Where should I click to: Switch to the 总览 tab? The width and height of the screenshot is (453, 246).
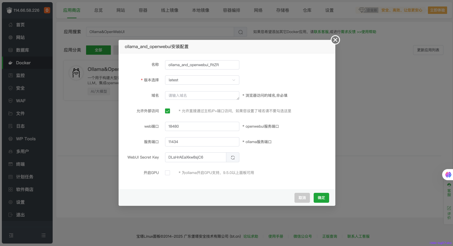click(98, 10)
